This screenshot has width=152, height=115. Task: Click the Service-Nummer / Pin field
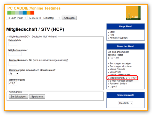pos(13,64)
